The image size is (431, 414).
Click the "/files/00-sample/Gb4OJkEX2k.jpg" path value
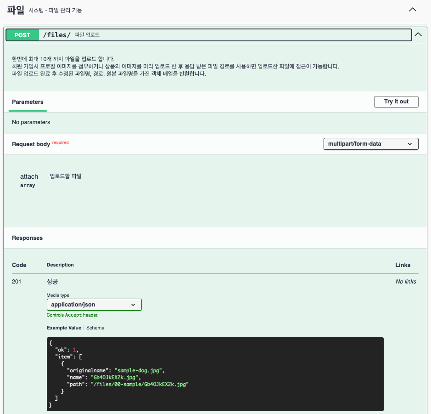tap(140, 384)
